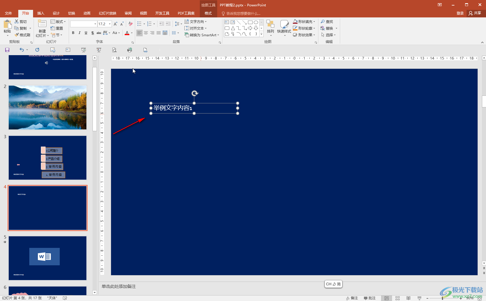Expand the font name dropdown
The image size is (486, 301).
95,24
